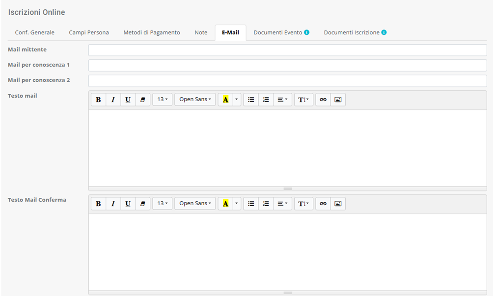Open font size 13 dropdown in Testo mail
Viewport: 493px width, 296px height.
tap(162, 100)
